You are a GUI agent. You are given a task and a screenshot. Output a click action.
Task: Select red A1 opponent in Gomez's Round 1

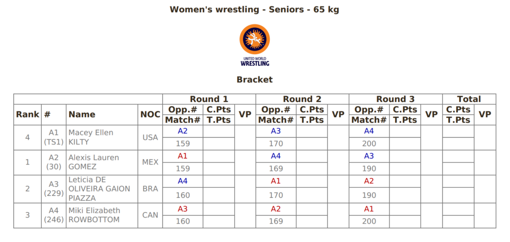pyautogui.click(x=182, y=156)
